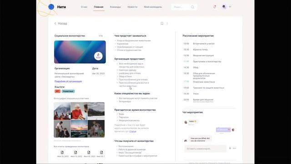The image size is (291, 164).
Task: Open the third report document icon
Action: [x=89, y=153]
